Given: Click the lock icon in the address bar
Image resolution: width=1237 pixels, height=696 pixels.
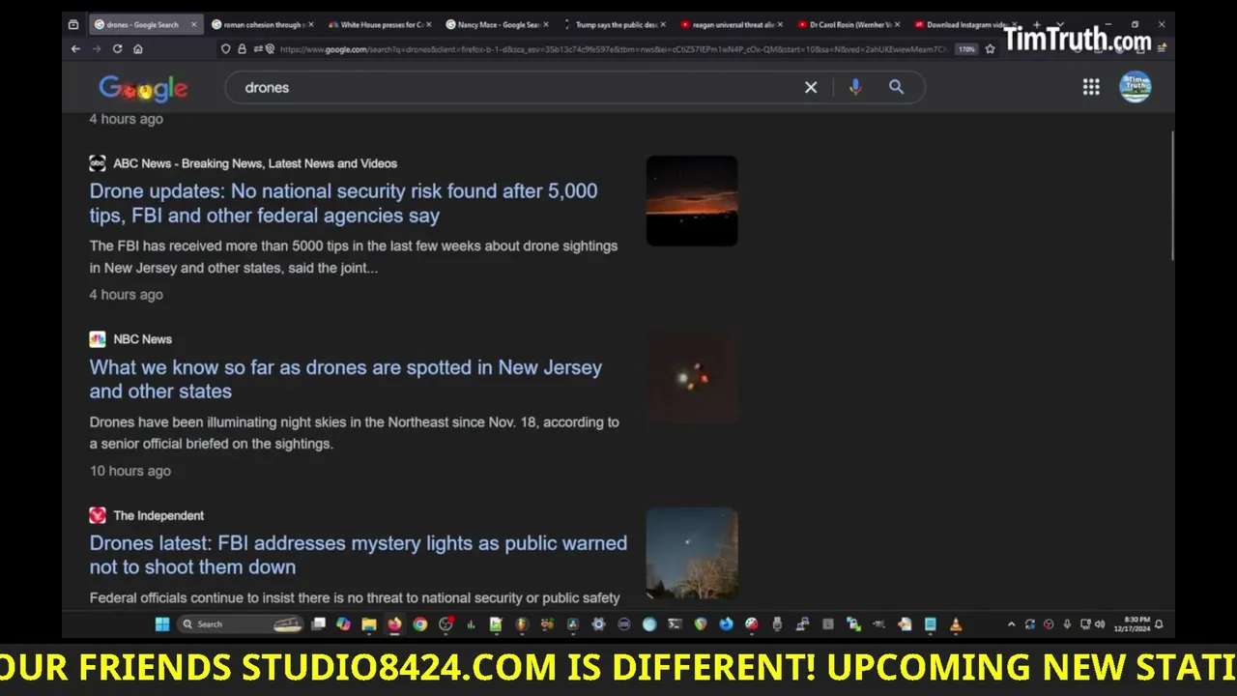Looking at the screenshot, I should pyautogui.click(x=242, y=48).
